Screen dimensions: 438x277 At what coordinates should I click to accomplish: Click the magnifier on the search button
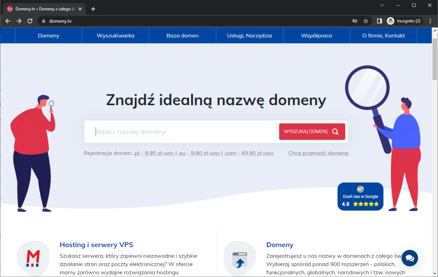[335, 131]
